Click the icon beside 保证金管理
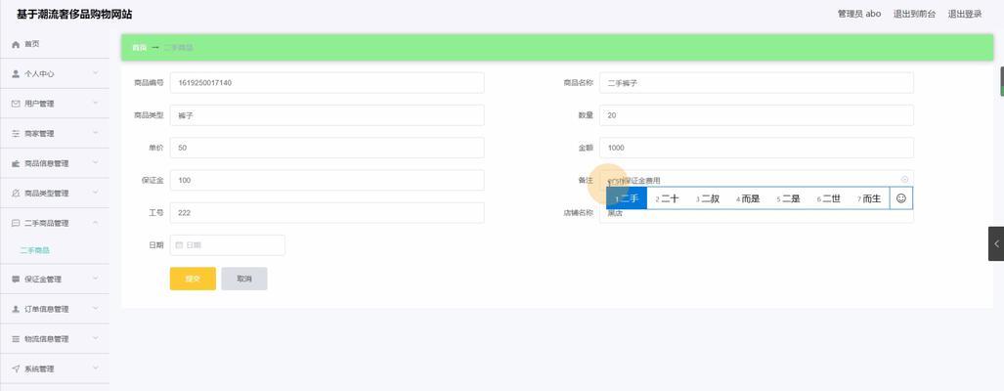The height and width of the screenshot is (391, 1004). pyautogui.click(x=16, y=279)
